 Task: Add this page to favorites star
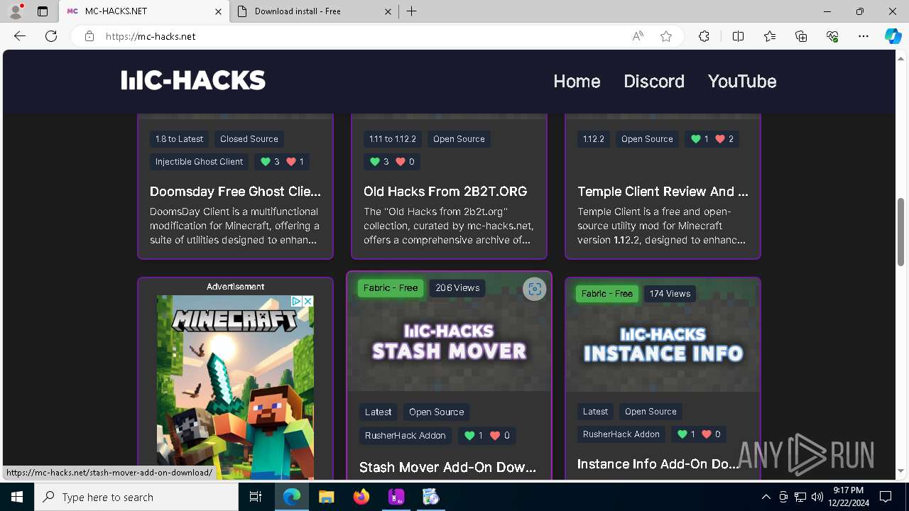coord(666,36)
